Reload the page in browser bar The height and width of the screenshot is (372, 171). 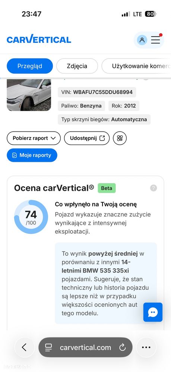click(x=122, y=347)
